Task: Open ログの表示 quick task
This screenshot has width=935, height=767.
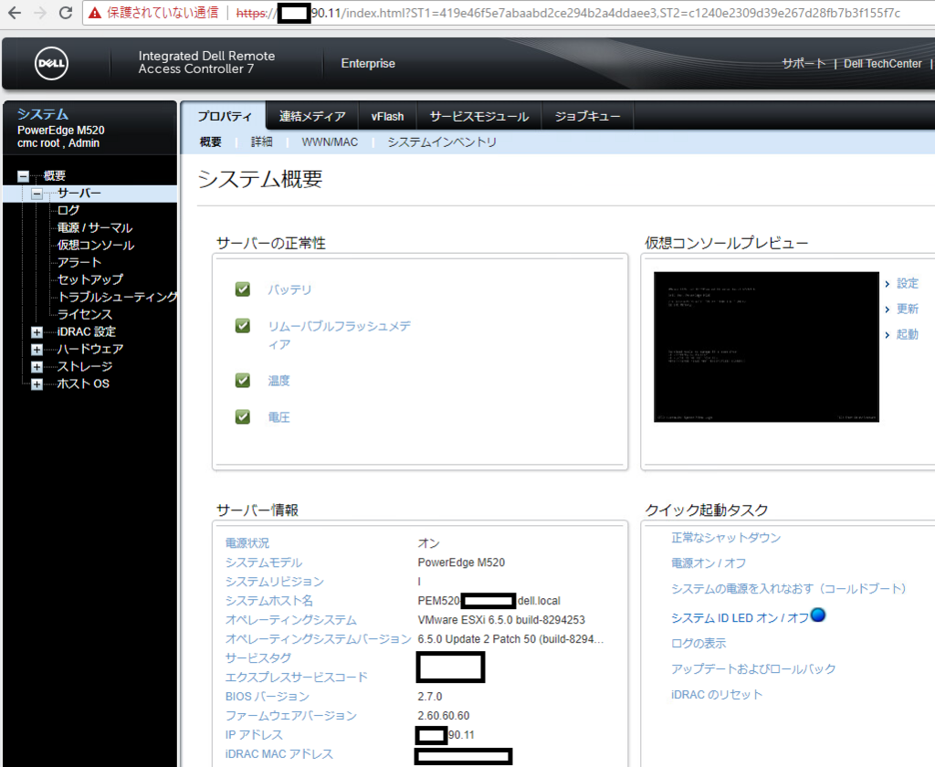Action: pyautogui.click(x=699, y=643)
